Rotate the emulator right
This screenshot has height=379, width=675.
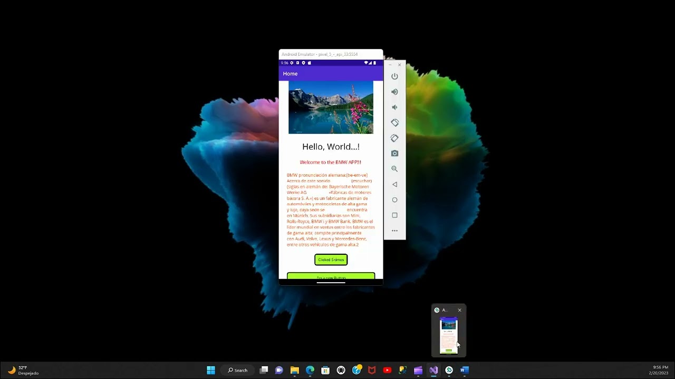coord(394,138)
